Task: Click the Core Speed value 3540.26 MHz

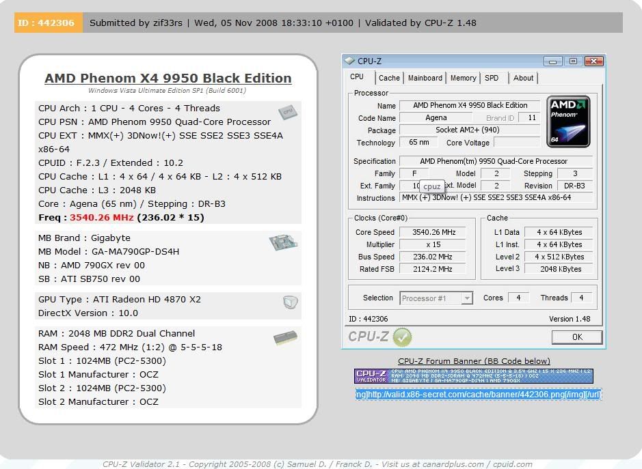Action: pyautogui.click(x=433, y=232)
